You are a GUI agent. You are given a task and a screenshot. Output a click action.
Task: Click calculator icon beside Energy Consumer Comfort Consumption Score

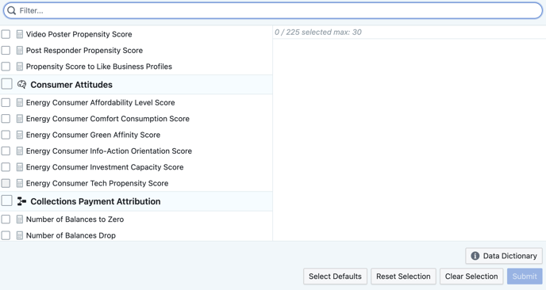(20, 119)
